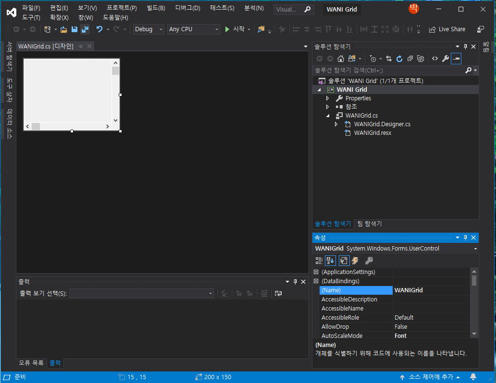Refresh the Solution Explorer
Viewport: 496px width, 383px height.
(399, 59)
